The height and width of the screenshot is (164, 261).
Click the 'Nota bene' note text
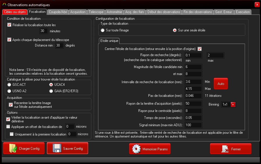[x=48, y=72]
